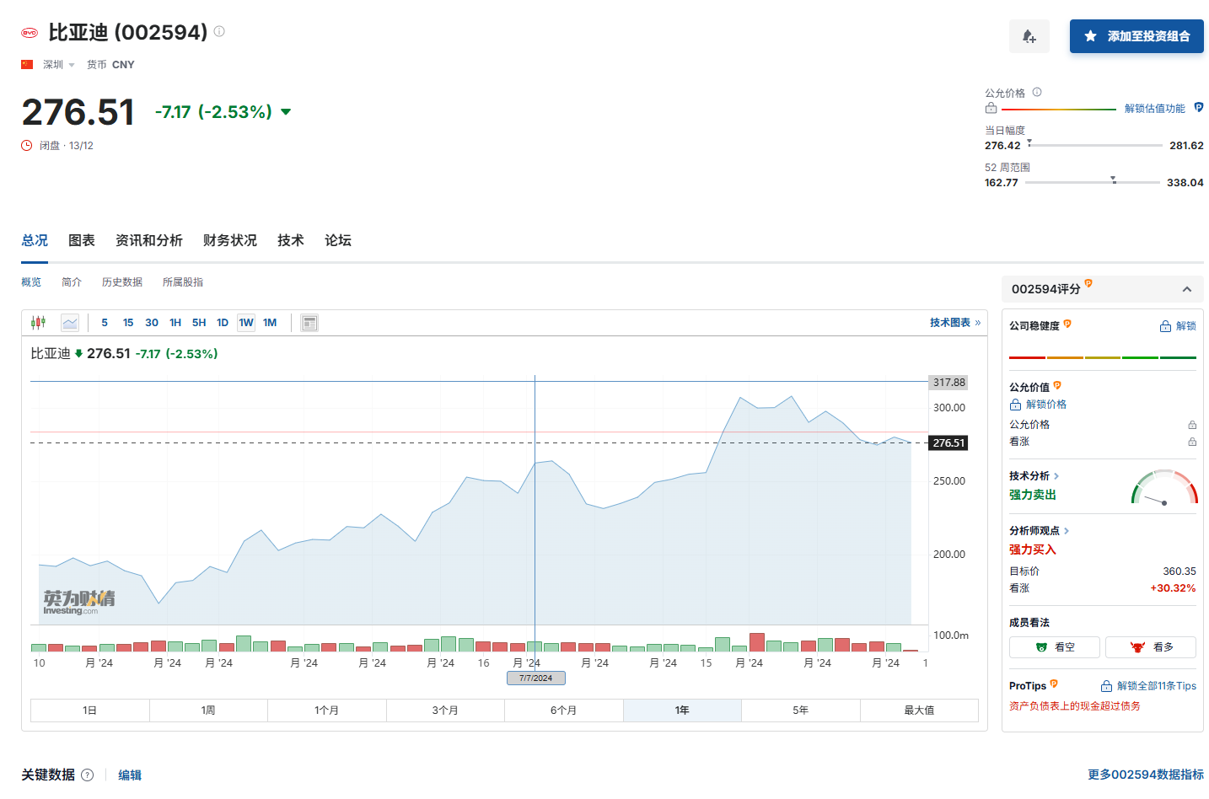Set chart interval to 1H
Viewport: 1209px width, 799px height.
tap(175, 323)
